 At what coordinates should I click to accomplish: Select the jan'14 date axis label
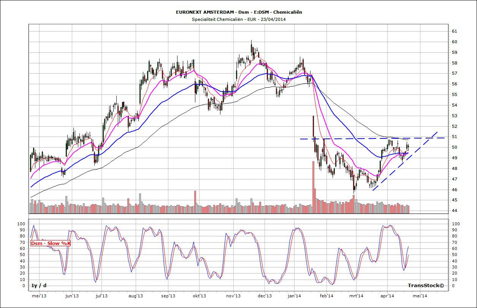(x=295, y=295)
